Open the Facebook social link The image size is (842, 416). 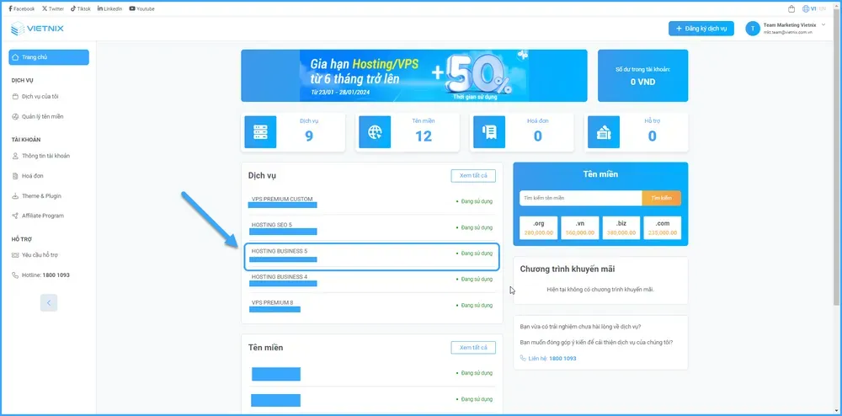tap(22, 8)
